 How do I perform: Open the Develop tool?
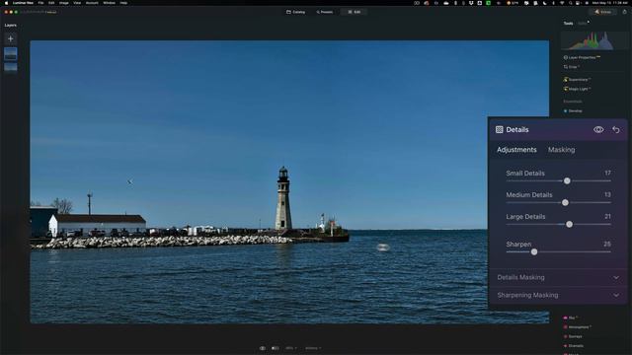click(573, 110)
